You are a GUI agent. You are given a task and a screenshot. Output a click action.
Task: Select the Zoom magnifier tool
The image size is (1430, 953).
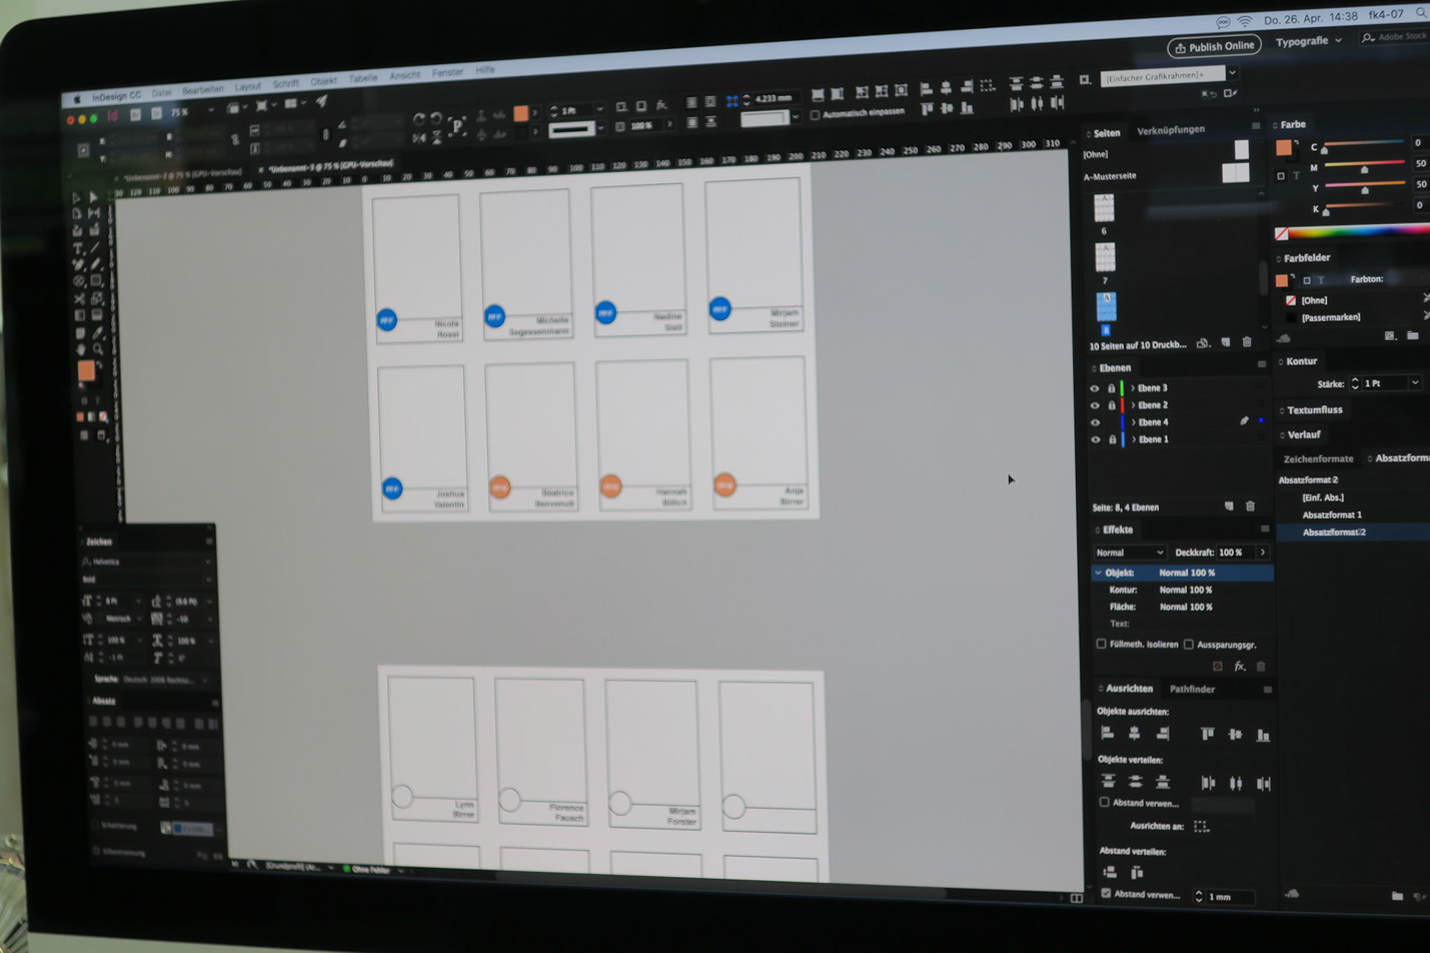coord(98,349)
